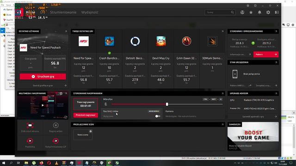This screenshot has height=166, width=296.
Task: Click the 20.11.2 available version
Action: [266, 43]
